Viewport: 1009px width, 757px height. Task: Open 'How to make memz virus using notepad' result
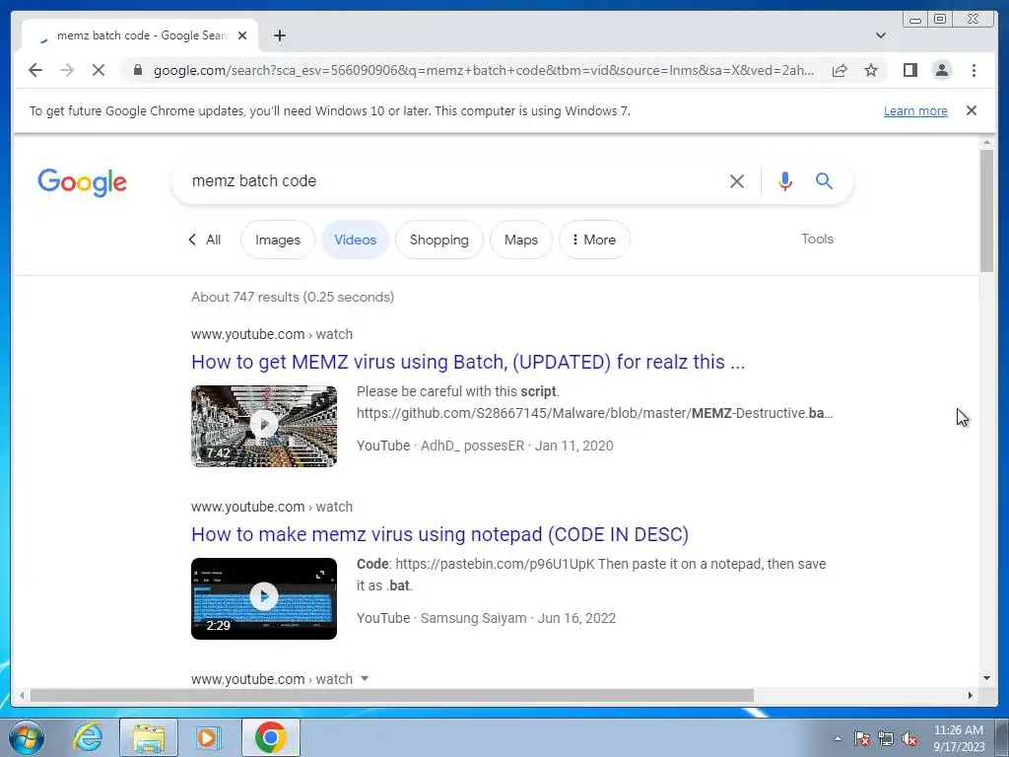pos(439,534)
